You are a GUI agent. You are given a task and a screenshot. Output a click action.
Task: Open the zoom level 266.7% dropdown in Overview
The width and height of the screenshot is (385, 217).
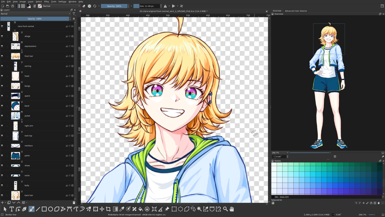point(280,153)
